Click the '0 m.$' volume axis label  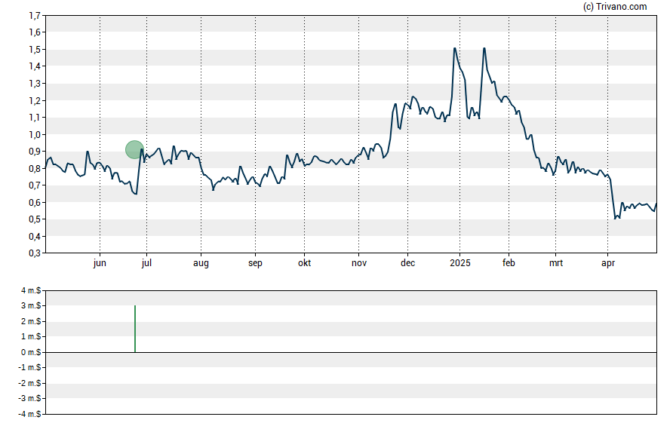tap(31, 352)
